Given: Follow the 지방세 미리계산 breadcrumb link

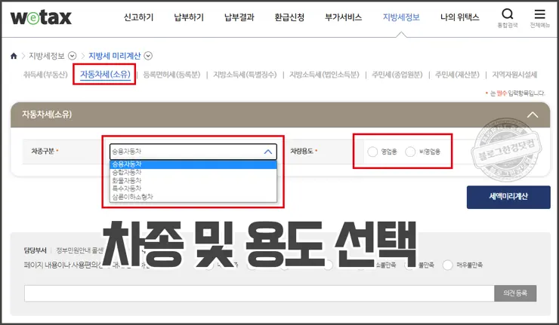Looking at the screenshot, I should 115,56.
